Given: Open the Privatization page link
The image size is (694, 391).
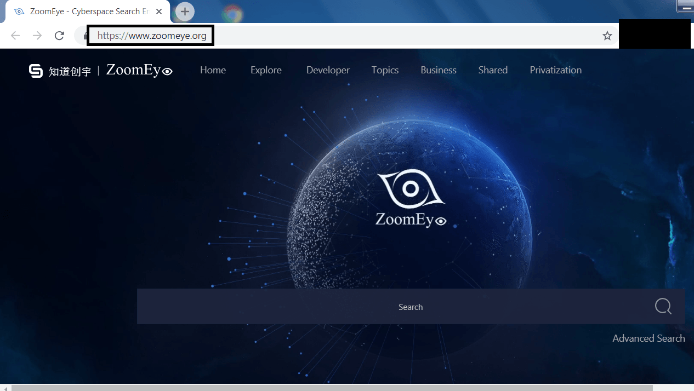Looking at the screenshot, I should pyautogui.click(x=555, y=70).
